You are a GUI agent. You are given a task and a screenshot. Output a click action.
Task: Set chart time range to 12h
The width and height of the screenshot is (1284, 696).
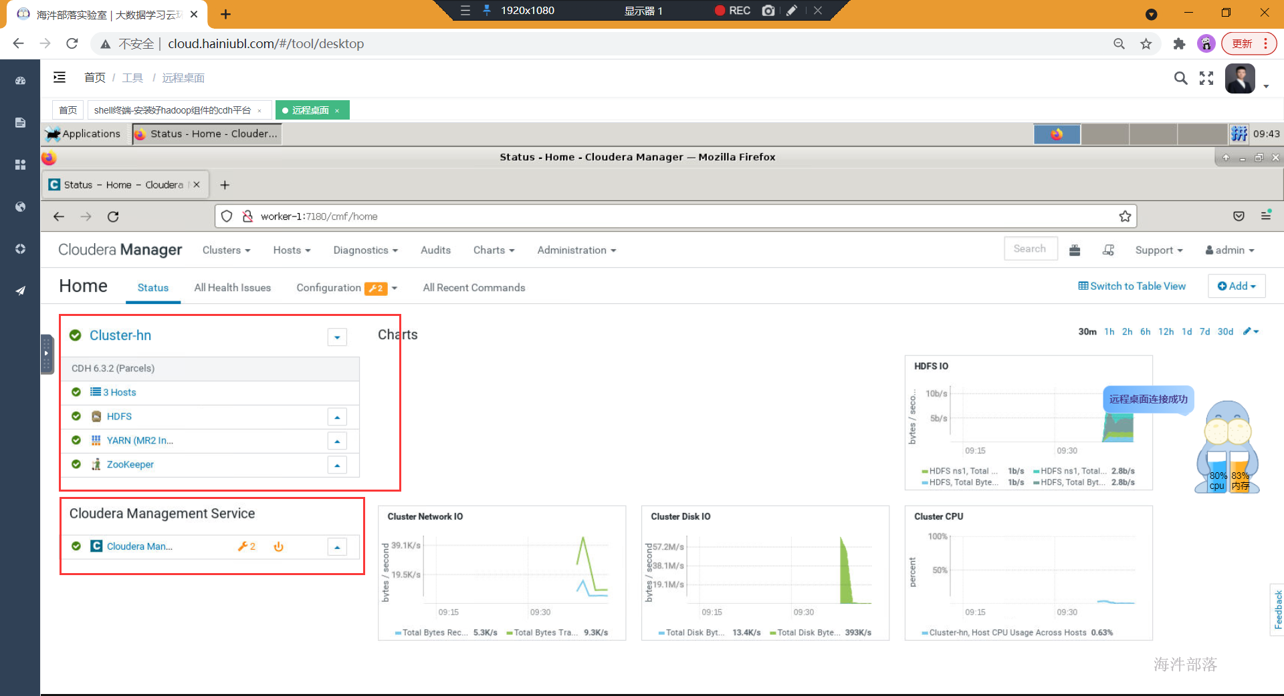1166,332
